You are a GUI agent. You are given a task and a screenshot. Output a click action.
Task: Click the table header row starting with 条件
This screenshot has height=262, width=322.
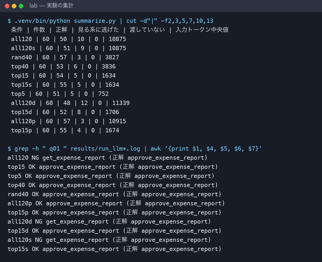[x=120, y=30]
